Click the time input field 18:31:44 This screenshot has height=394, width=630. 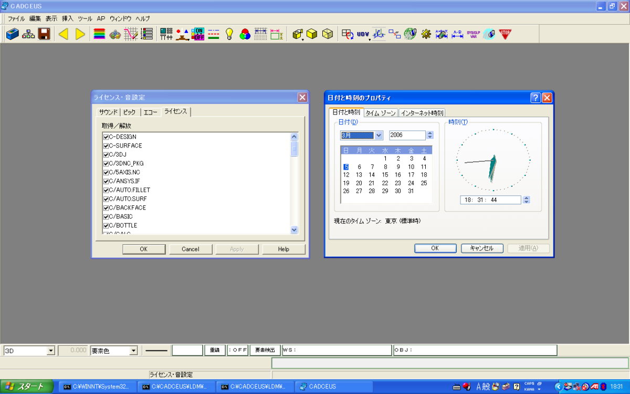[x=491, y=200]
